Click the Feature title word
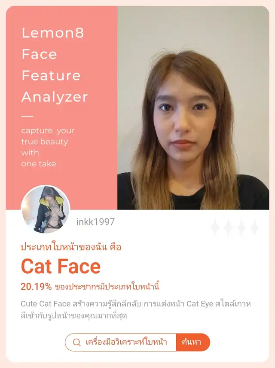275x368 pixels. coord(51,75)
